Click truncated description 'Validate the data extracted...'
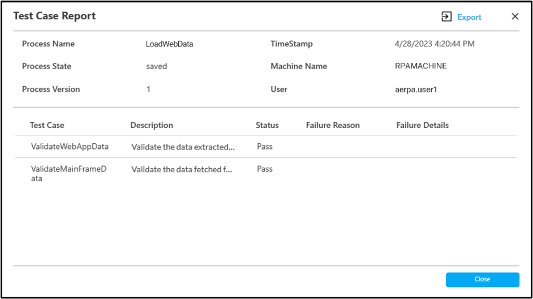 (x=183, y=147)
